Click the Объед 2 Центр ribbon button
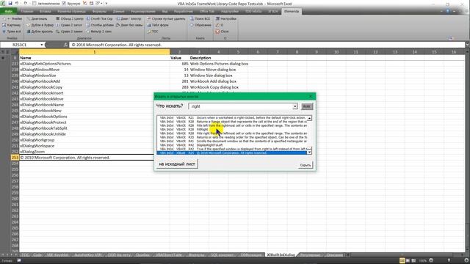This screenshot has width=470, height=264. tap(70, 19)
